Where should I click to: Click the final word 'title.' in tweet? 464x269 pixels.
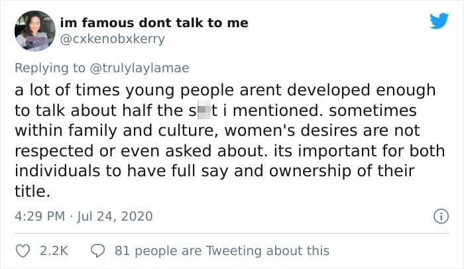pyautogui.click(x=32, y=191)
